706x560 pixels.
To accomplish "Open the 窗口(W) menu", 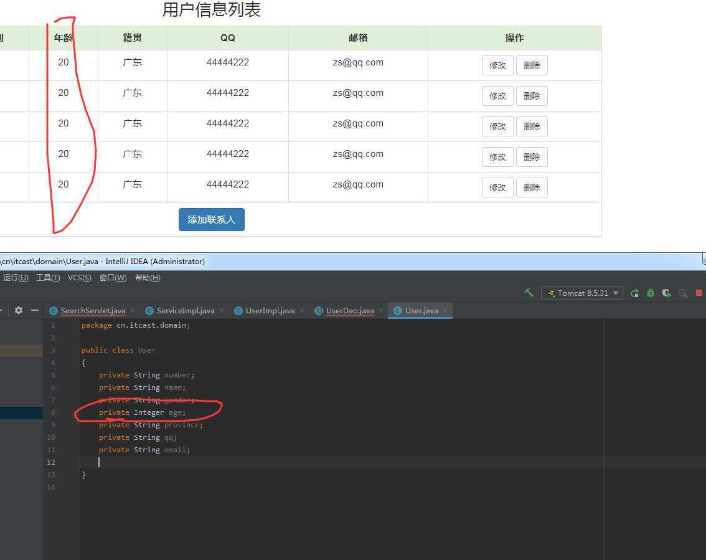I will (113, 278).
